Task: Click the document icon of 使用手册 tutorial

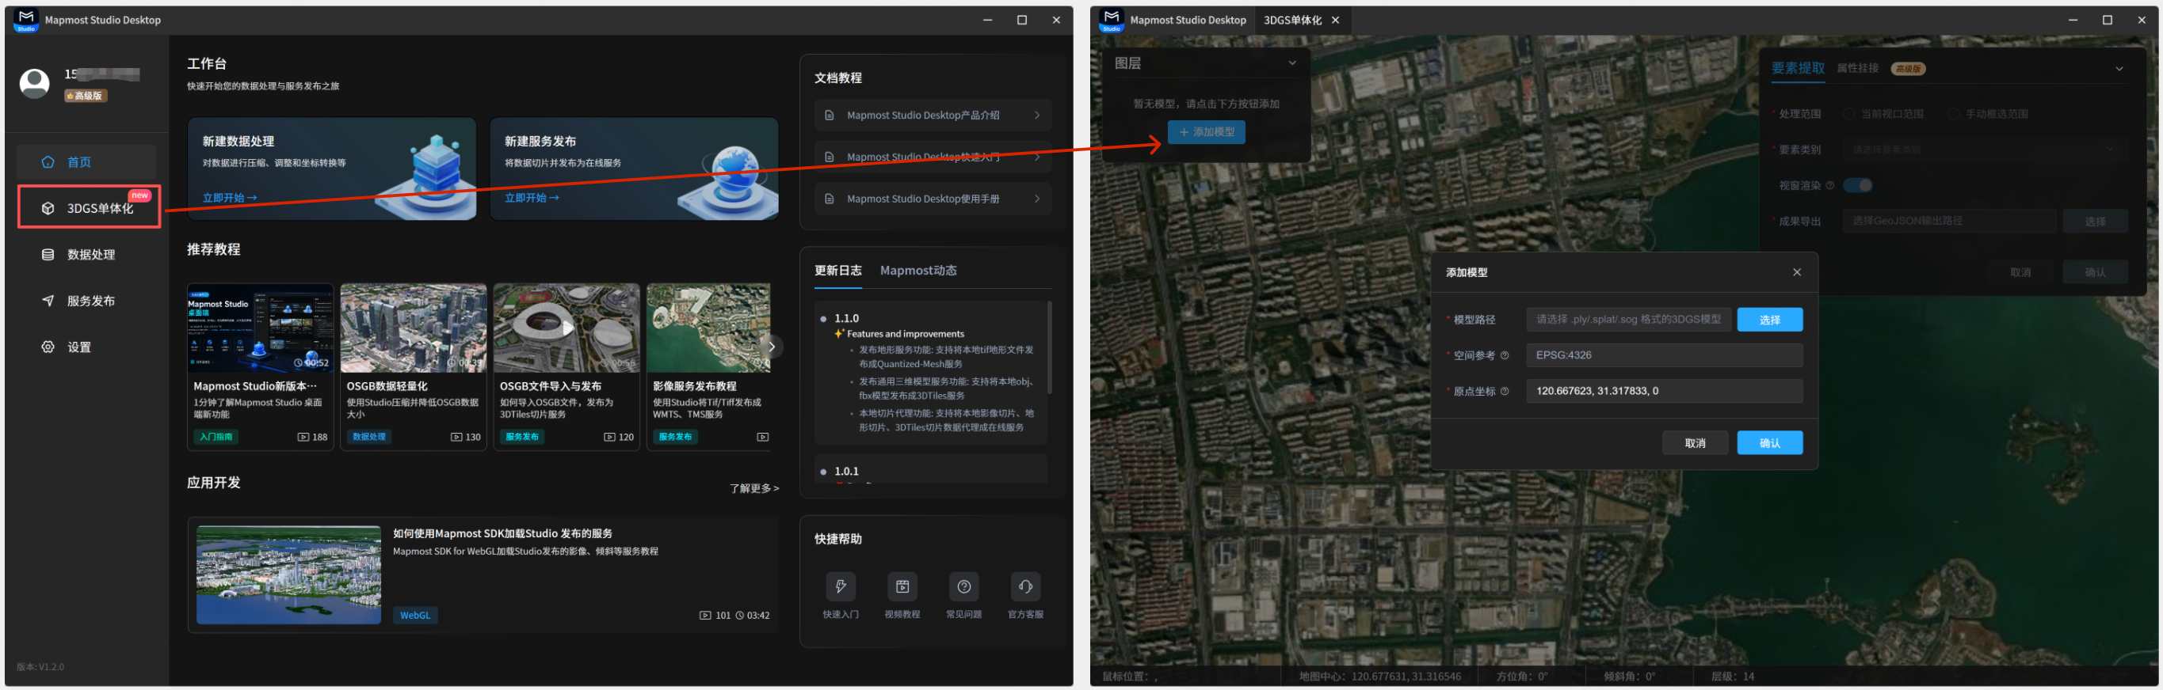Action: (829, 199)
